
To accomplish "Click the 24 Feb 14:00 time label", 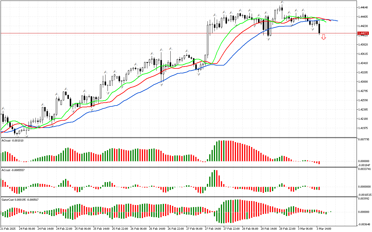I will (46, 229).
